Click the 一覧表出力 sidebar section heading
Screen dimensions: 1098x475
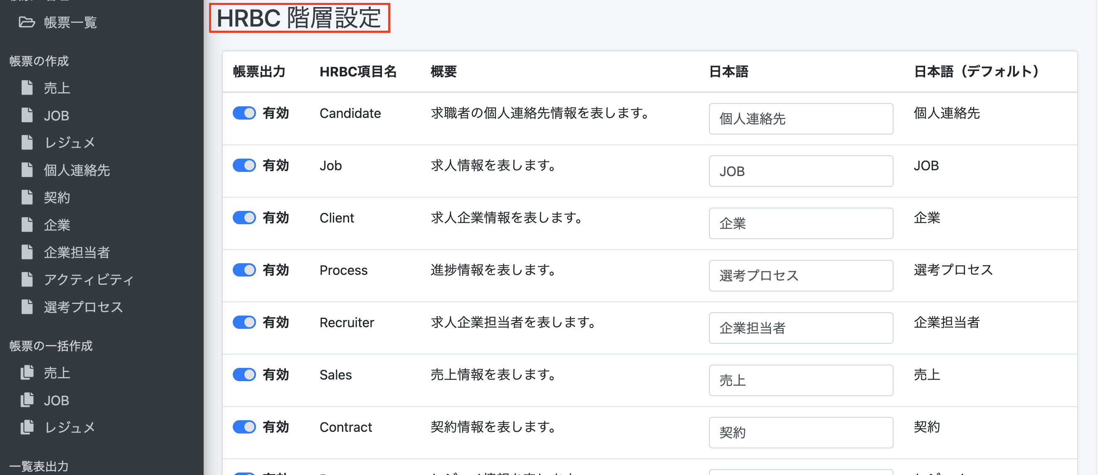(x=39, y=466)
